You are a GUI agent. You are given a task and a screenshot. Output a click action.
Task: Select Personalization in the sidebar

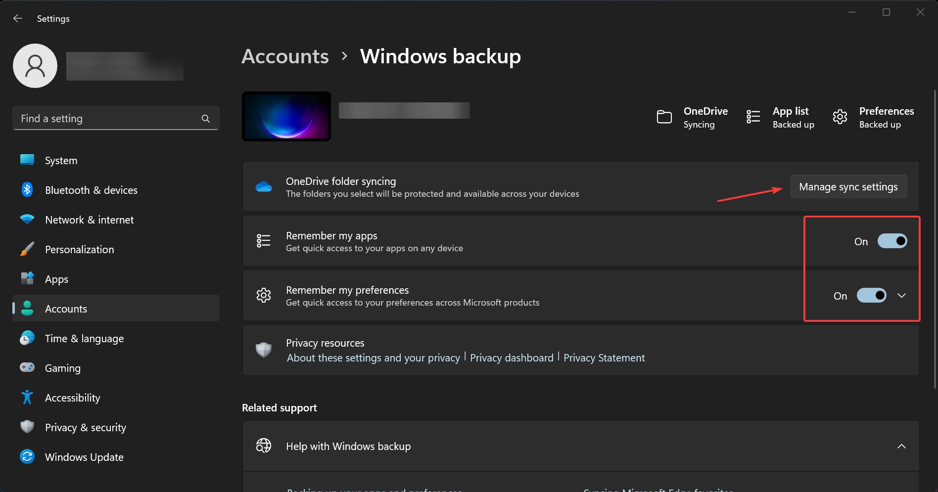[116, 249]
